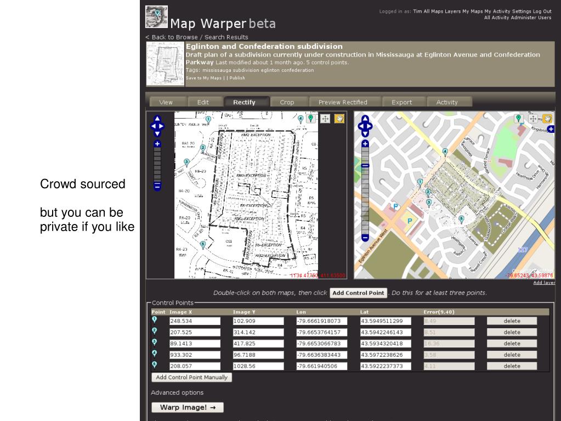Open the Activity tab
This screenshot has height=421, width=561.
[447, 102]
